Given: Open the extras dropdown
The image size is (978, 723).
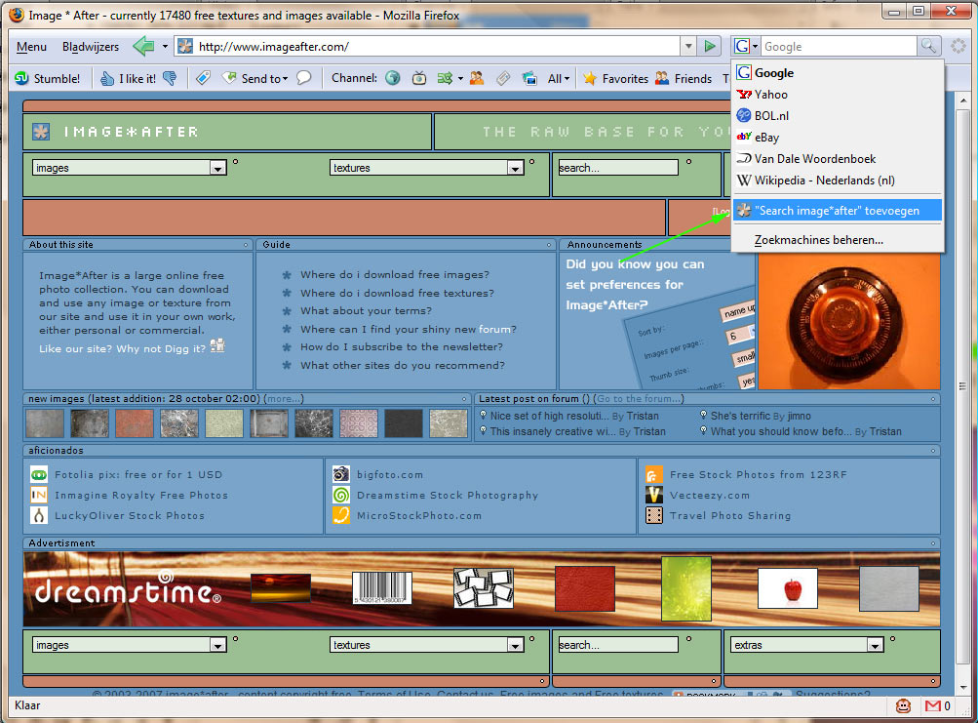Looking at the screenshot, I should [875, 645].
